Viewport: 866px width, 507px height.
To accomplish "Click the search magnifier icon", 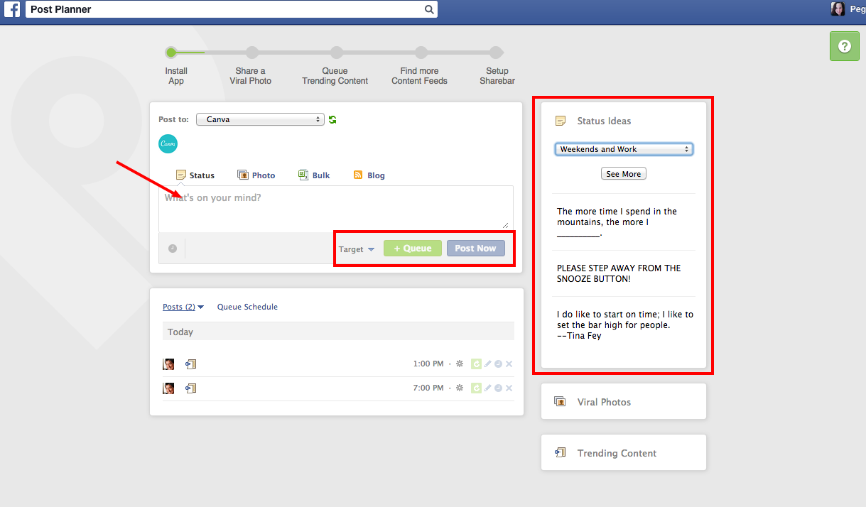I will point(428,10).
